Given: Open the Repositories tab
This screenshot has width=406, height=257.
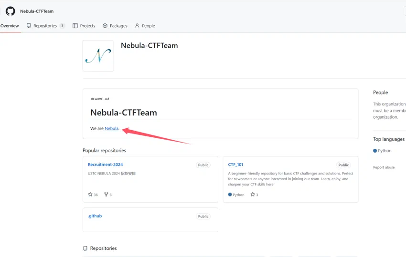Looking at the screenshot, I should point(45,26).
